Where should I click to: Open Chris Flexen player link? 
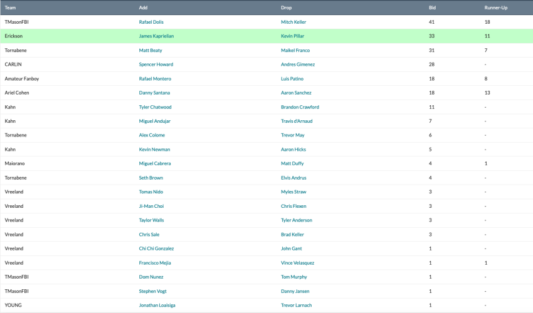click(293, 206)
